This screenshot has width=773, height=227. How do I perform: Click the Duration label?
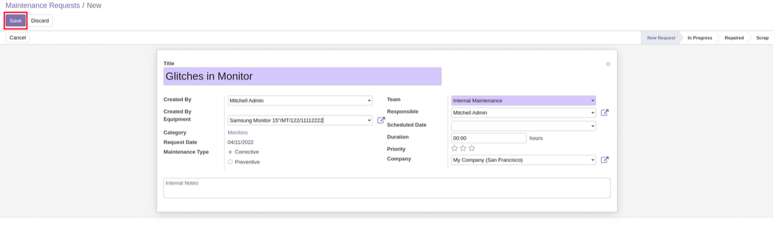point(398,137)
